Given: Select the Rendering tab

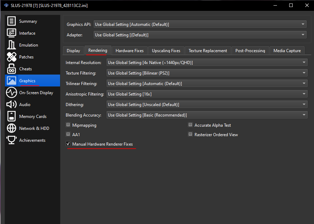Looking at the screenshot, I should point(98,50).
